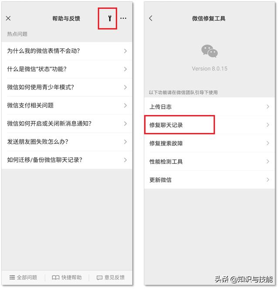Tap the WeChat logo above version number
The width and height of the screenshot is (279, 289).
(x=210, y=51)
